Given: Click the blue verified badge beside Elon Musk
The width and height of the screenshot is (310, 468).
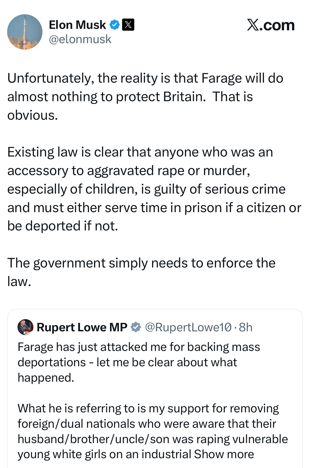Looking at the screenshot, I should click(114, 25).
